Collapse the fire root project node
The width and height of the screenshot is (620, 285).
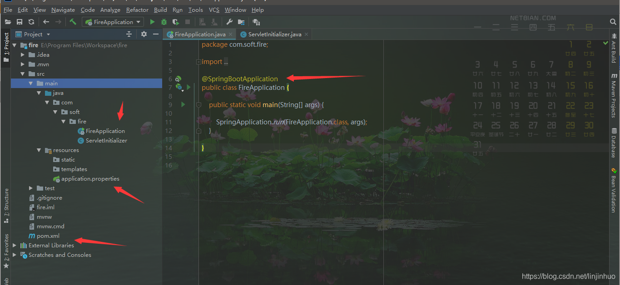(x=15, y=45)
